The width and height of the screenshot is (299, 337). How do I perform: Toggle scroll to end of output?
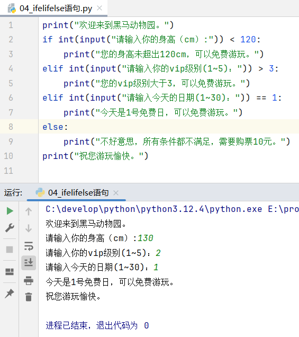[29, 263]
